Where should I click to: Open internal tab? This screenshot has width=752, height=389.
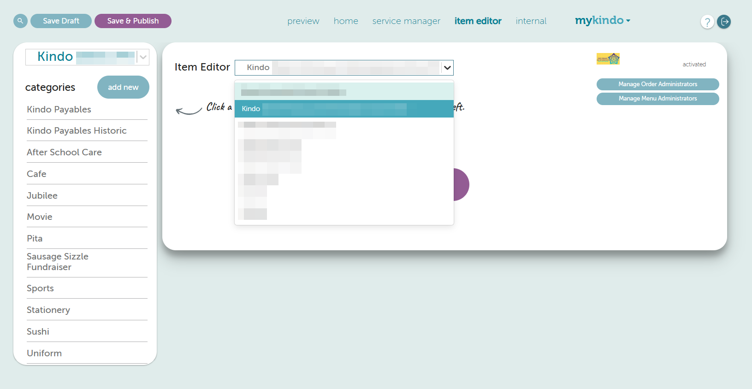[531, 21]
